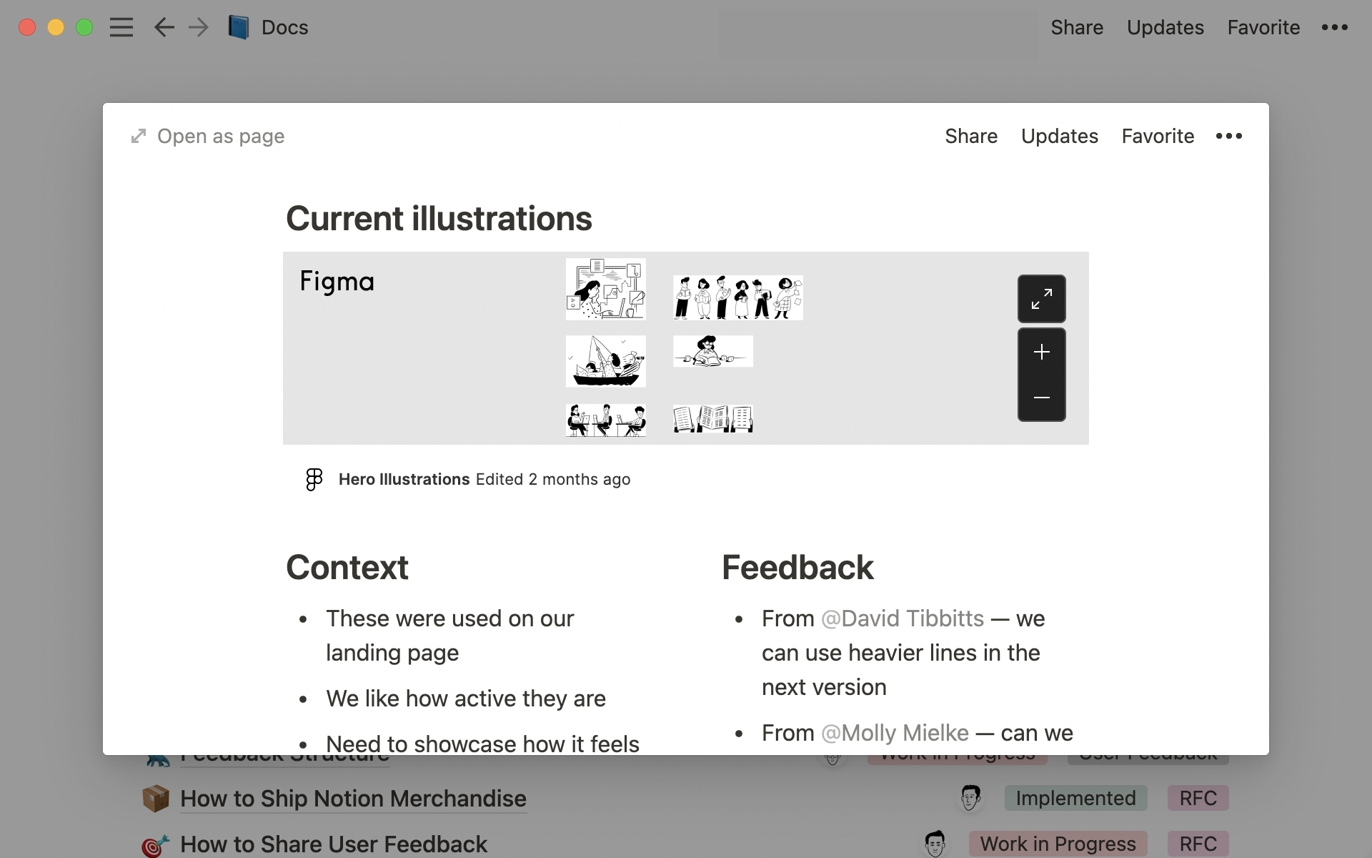Click the Figma embed expand icon
This screenshot has width=1372, height=858.
(1041, 297)
